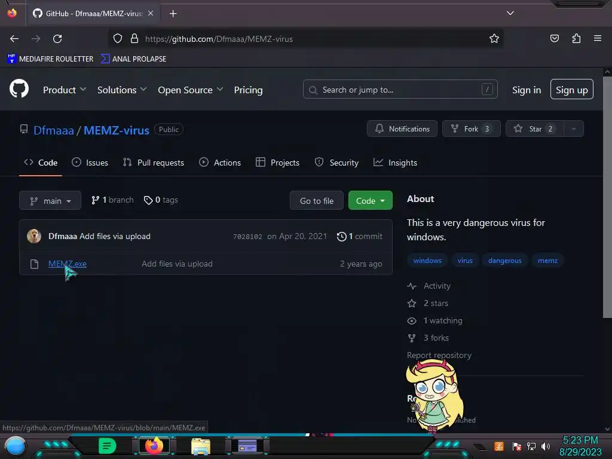Focus the Search or jump to field
Image resolution: width=612 pixels, height=459 pixels.
click(x=400, y=90)
